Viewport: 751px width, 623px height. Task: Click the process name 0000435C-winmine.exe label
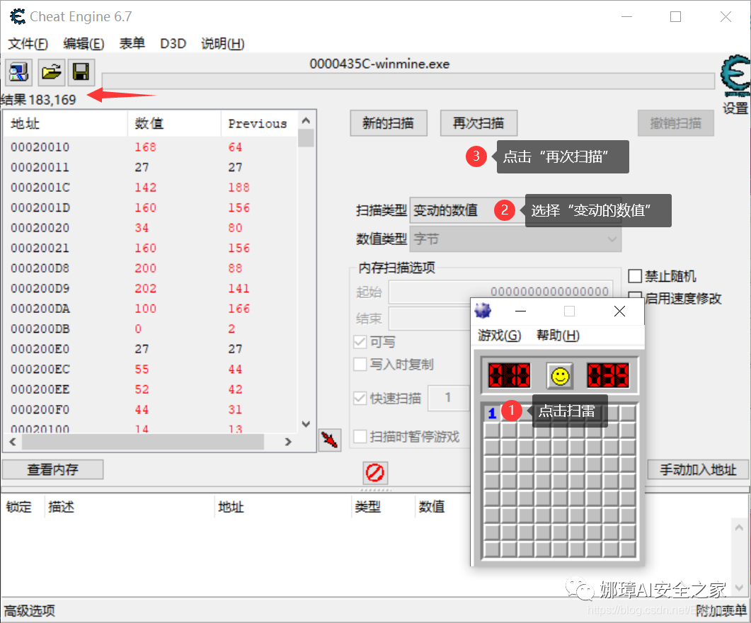point(379,64)
